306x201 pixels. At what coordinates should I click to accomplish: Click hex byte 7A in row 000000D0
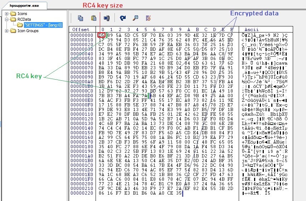pos(145,96)
